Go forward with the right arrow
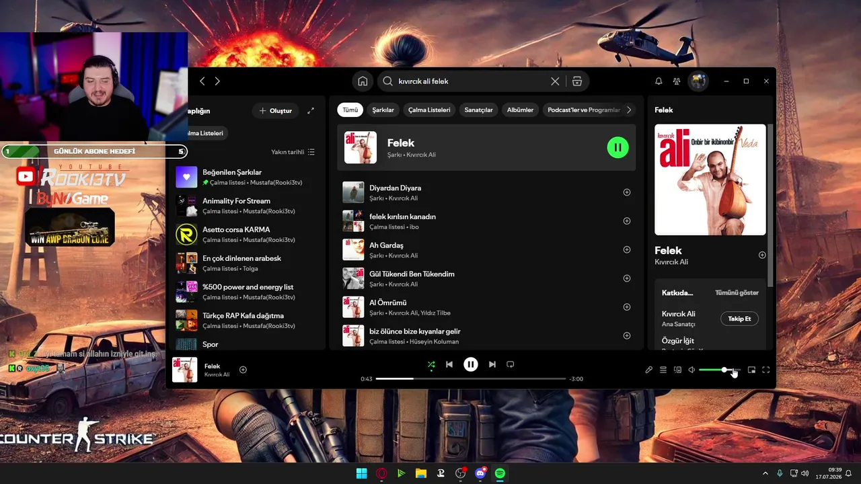 (217, 81)
